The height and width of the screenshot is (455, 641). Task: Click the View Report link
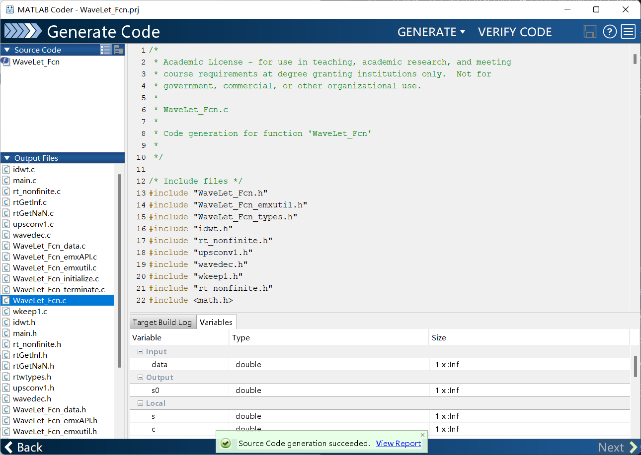click(399, 444)
